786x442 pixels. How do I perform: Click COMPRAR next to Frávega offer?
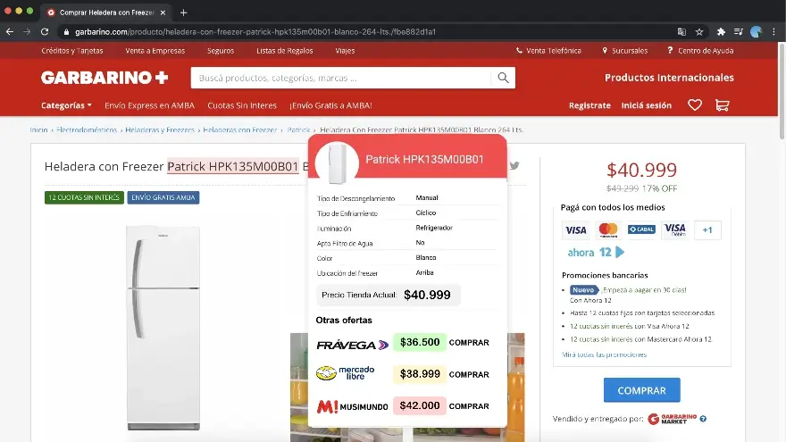pos(469,343)
